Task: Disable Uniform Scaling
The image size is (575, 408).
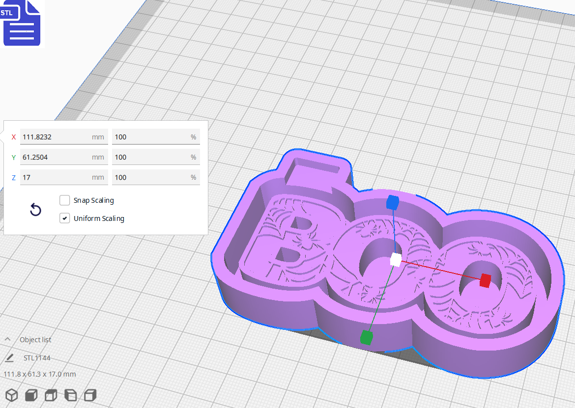Action: 64,218
